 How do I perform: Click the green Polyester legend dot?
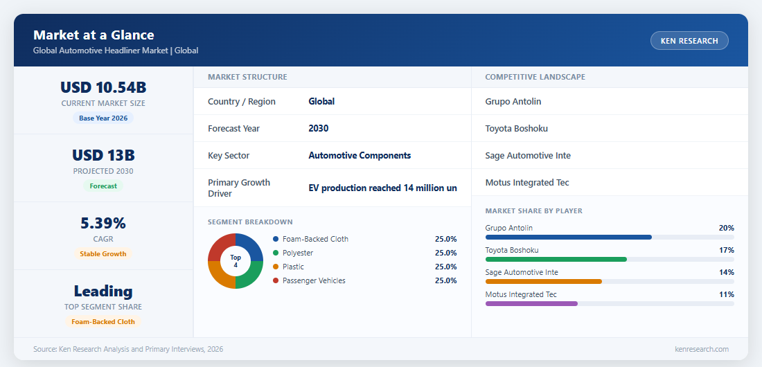coord(276,253)
